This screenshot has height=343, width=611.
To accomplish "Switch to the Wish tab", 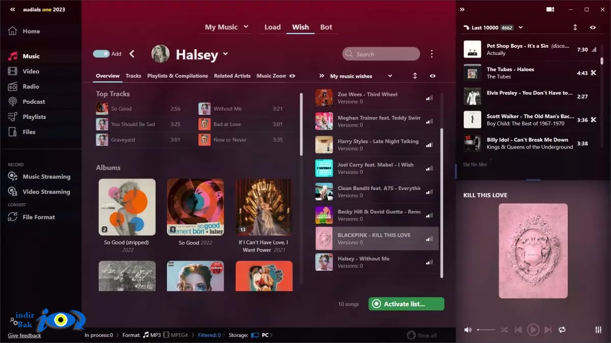I will (300, 27).
